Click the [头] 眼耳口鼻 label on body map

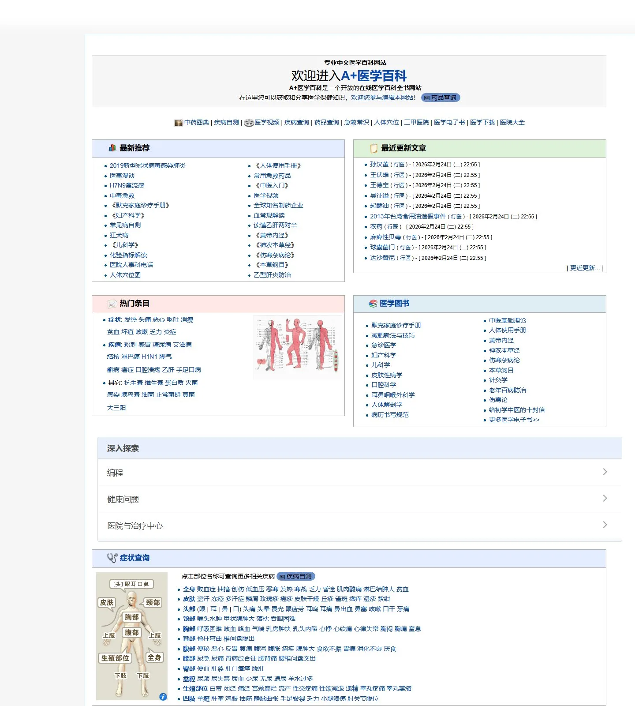click(x=131, y=584)
